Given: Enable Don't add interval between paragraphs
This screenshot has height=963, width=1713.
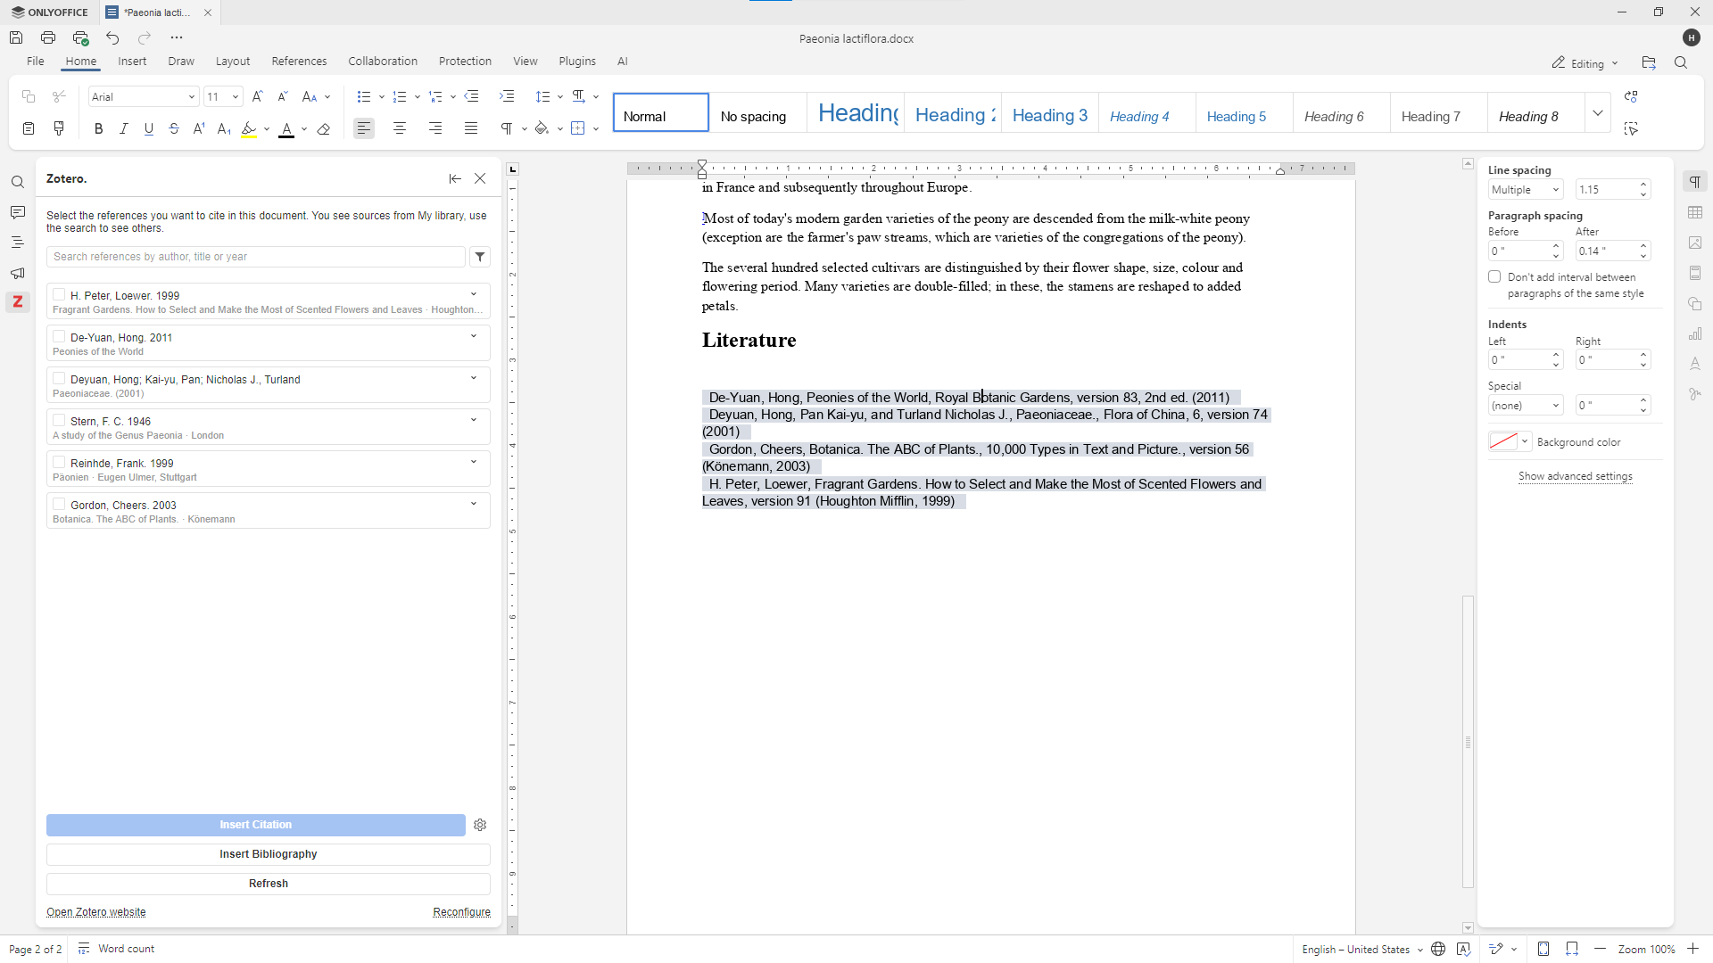Looking at the screenshot, I should coord(1494,277).
